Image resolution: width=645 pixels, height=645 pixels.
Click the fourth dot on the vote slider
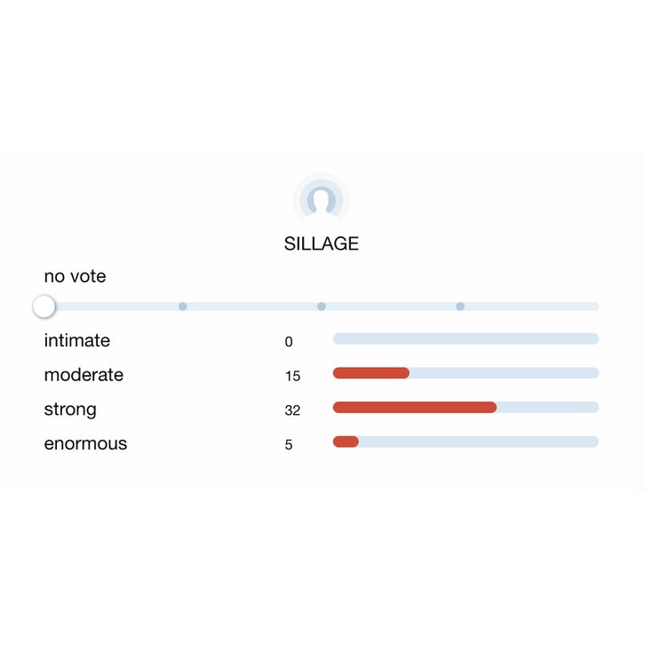460,307
